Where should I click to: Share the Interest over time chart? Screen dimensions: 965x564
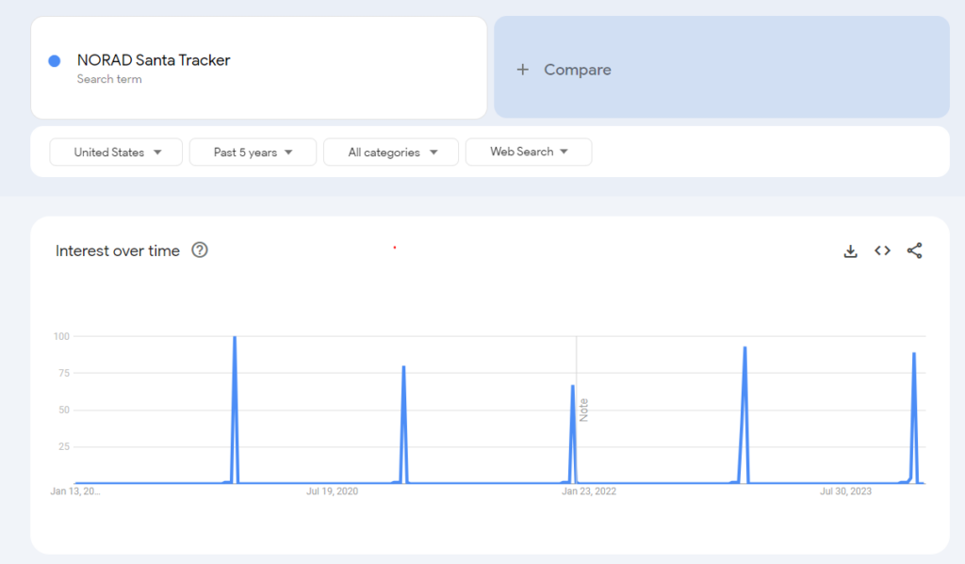point(914,250)
